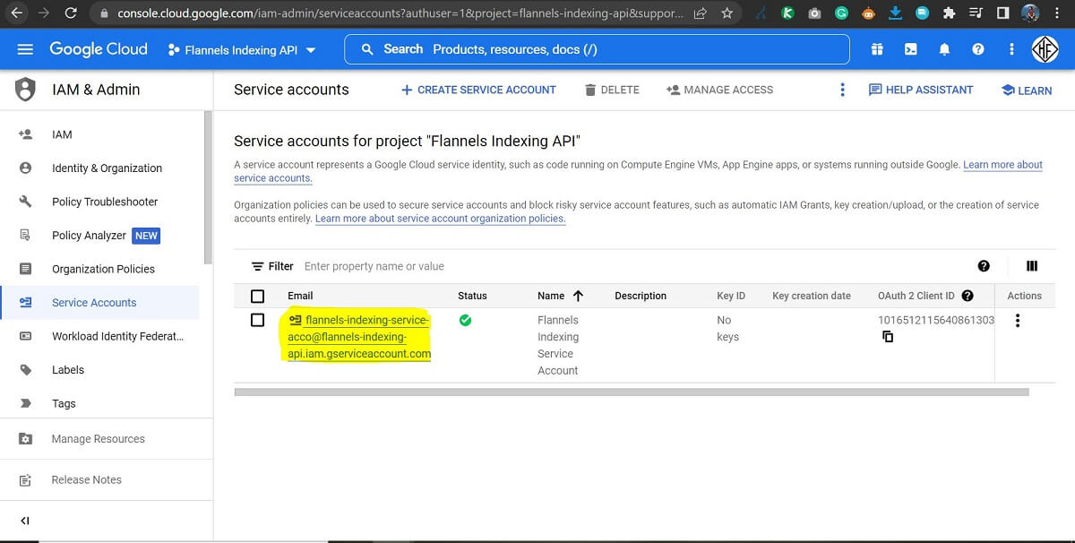Bookmark this page with the star icon

pyautogui.click(x=727, y=13)
